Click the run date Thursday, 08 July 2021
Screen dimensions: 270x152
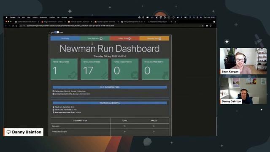110,56
